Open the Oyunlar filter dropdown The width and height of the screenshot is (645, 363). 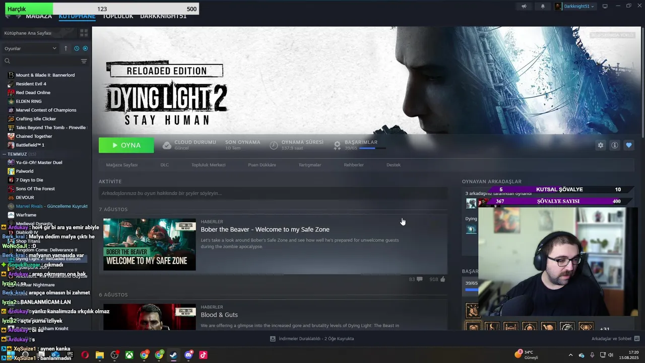pos(30,48)
